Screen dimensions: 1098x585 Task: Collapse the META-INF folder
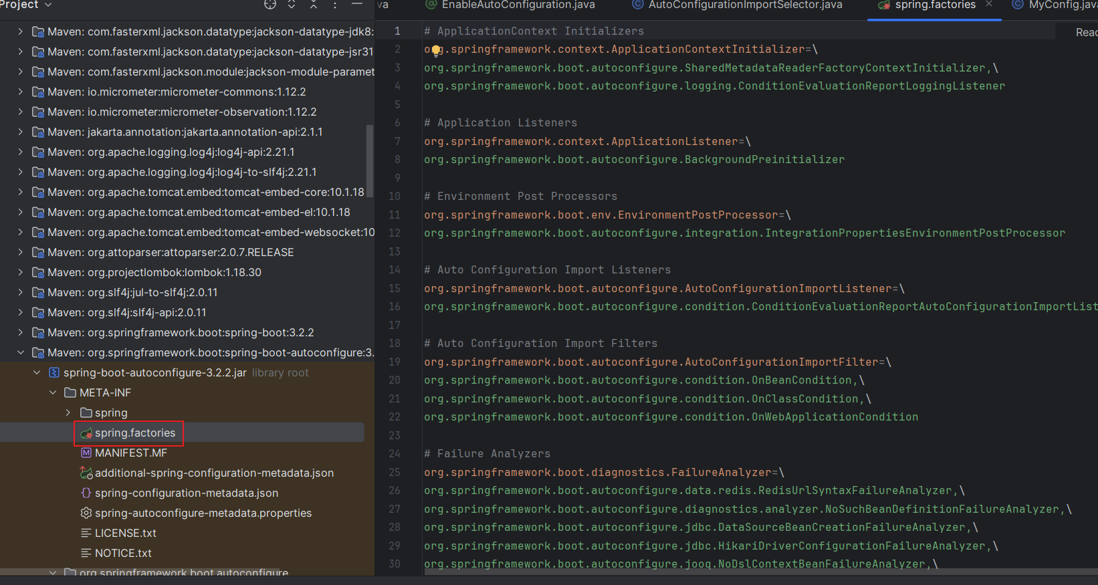tap(53, 392)
